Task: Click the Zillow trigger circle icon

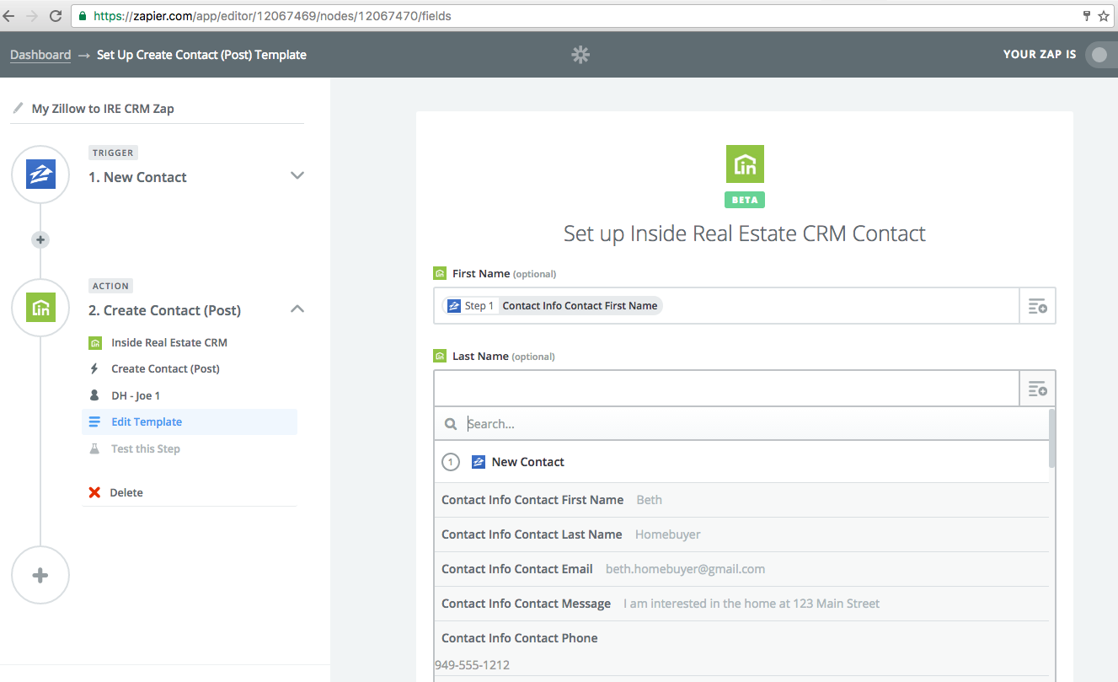Action: click(40, 175)
